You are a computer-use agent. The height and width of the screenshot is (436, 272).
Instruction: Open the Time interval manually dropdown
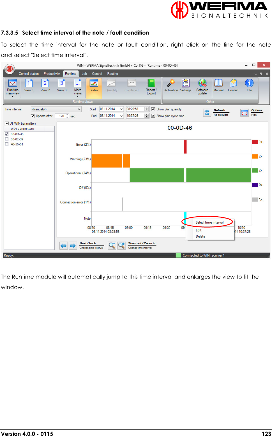[x=56, y=109]
